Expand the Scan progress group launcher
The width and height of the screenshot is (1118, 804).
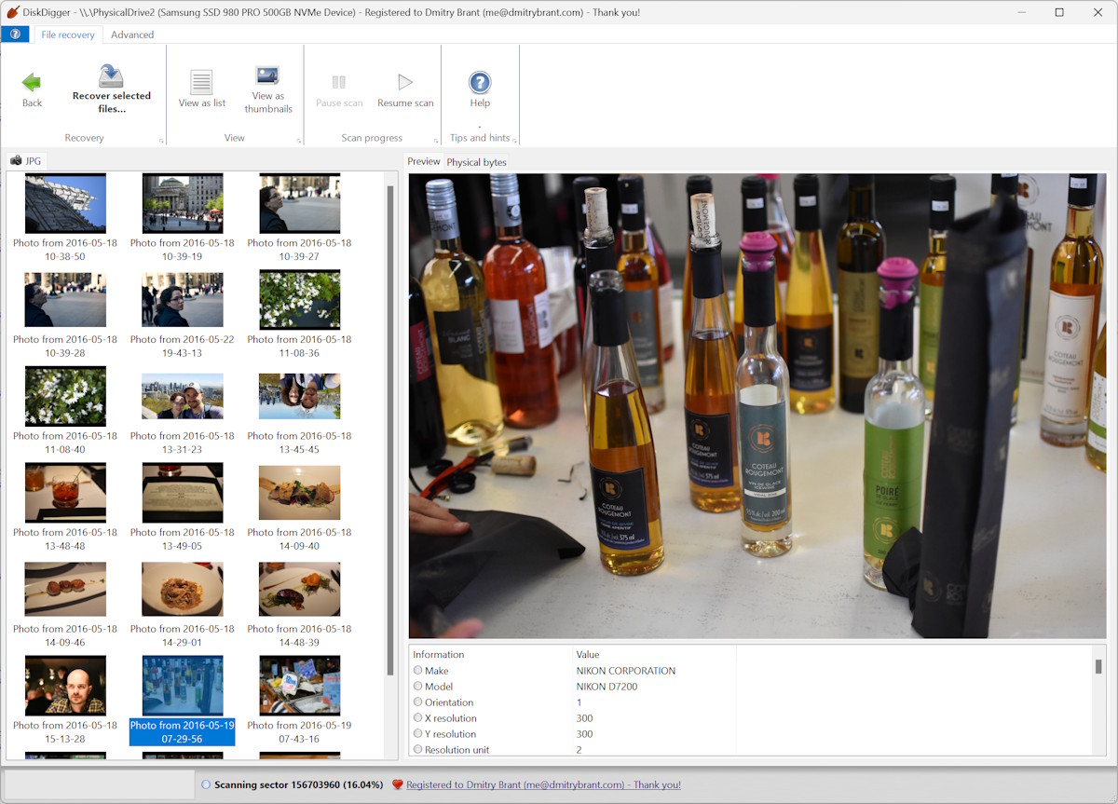[436, 142]
